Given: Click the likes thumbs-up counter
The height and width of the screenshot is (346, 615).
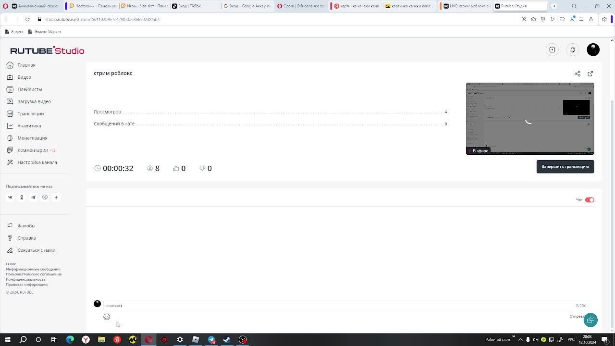Looking at the screenshot, I should tap(179, 168).
